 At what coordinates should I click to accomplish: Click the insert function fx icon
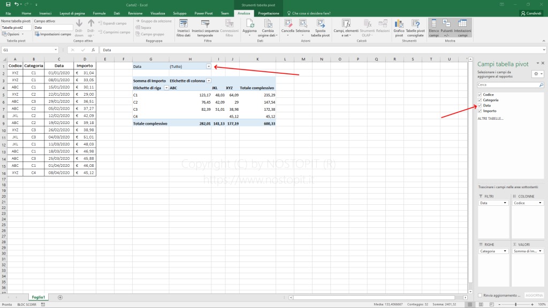point(93,50)
